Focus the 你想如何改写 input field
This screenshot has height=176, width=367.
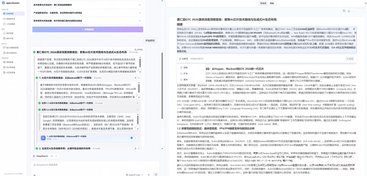(267, 59)
